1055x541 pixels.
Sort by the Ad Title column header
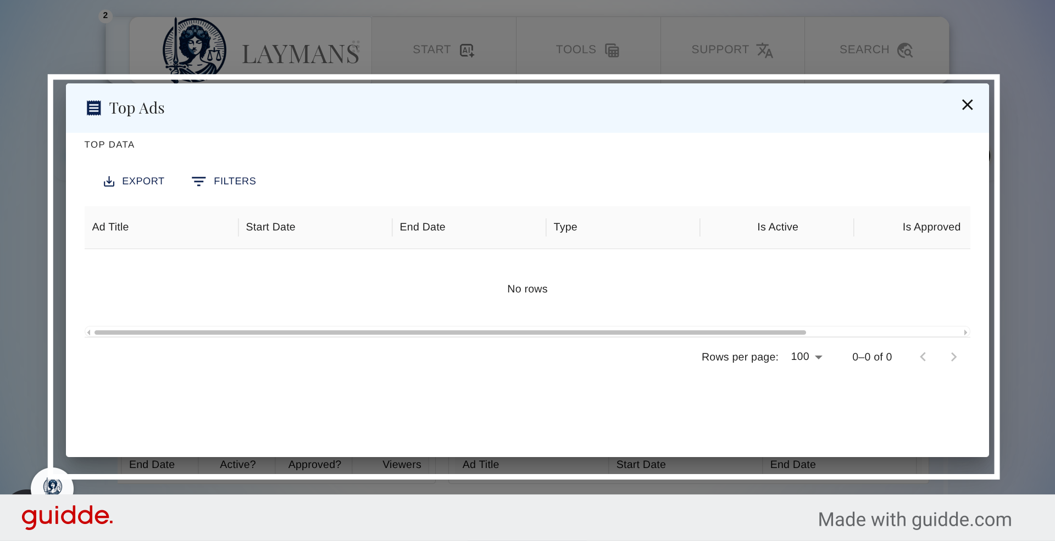(x=110, y=227)
